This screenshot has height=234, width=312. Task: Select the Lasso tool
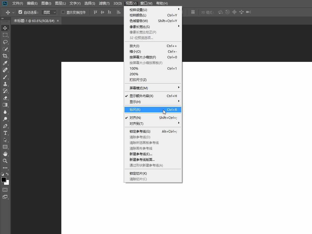pos(5,42)
